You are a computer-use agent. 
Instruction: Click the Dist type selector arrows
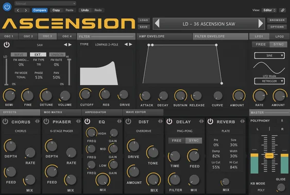coord(160,121)
